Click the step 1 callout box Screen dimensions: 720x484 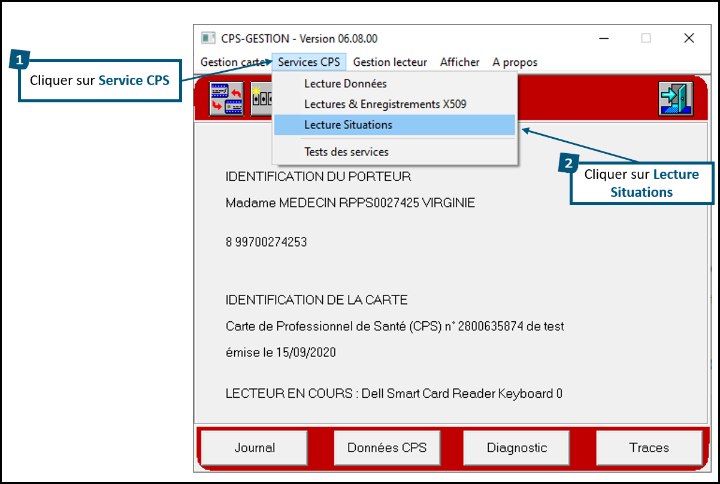[99, 80]
